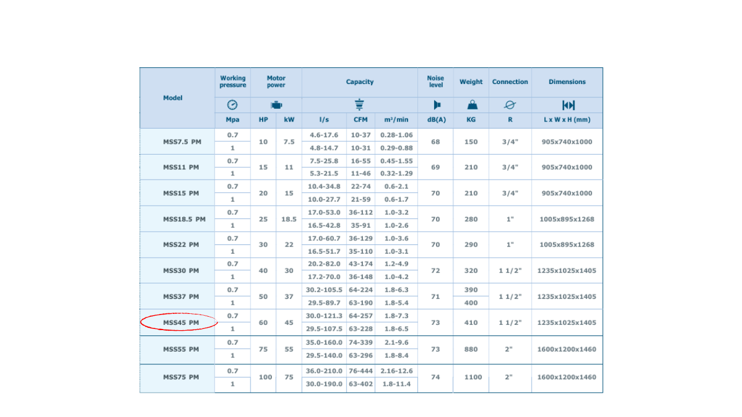Click the Weight column header
The width and height of the screenshot is (742, 417).
point(471,82)
